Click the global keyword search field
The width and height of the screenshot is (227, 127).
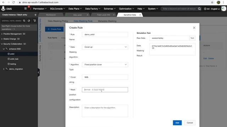pyautogui.click(x=179, y=9)
